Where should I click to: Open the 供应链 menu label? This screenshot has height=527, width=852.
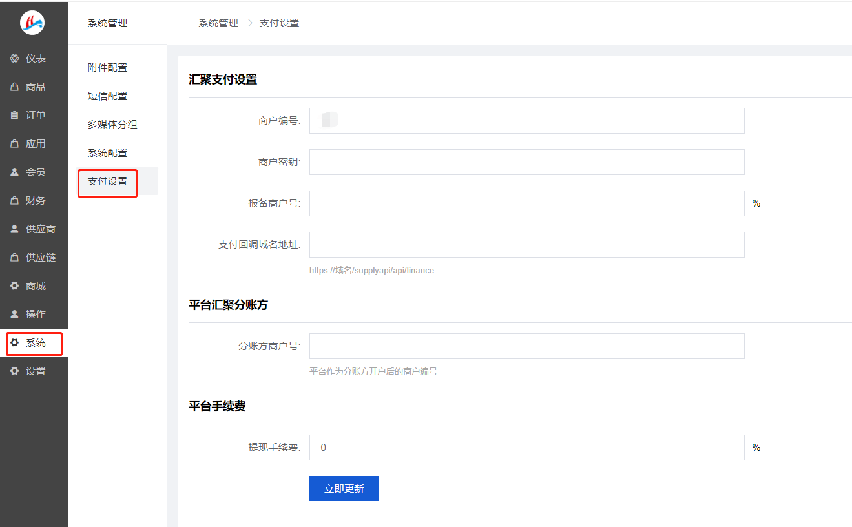click(41, 258)
